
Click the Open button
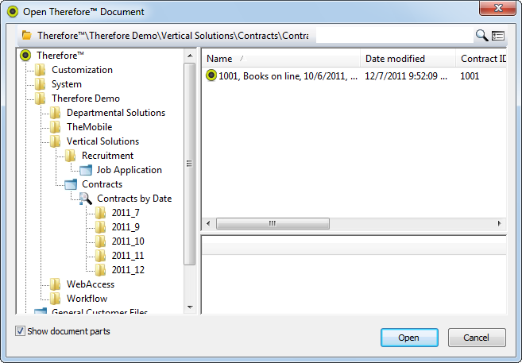point(409,338)
